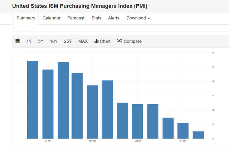
Task: Open the Calendar tab
Action: (52, 18)
